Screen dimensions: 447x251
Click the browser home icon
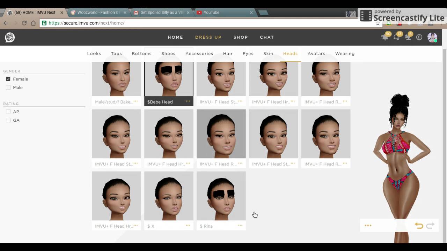33,23
